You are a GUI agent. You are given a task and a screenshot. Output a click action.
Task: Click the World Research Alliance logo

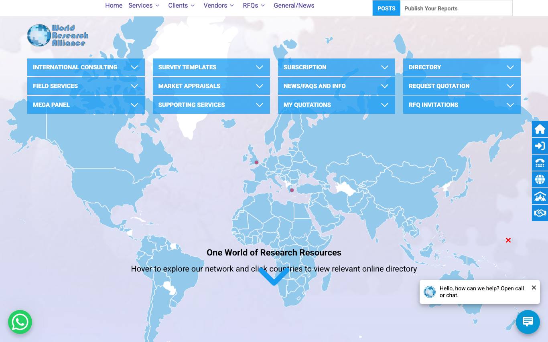pos(58,35)
